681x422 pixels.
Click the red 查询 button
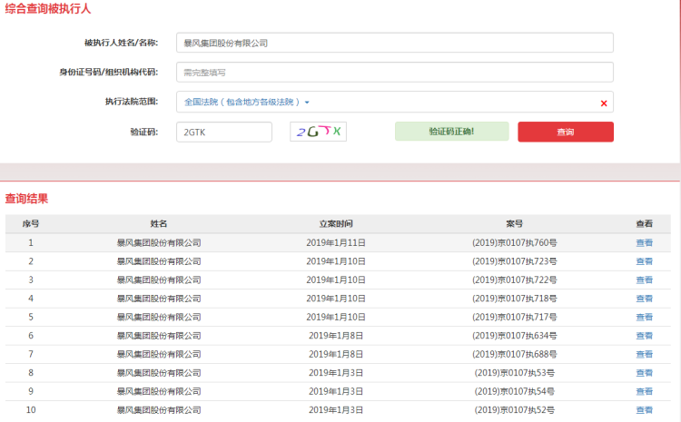(x=565, y=132)
